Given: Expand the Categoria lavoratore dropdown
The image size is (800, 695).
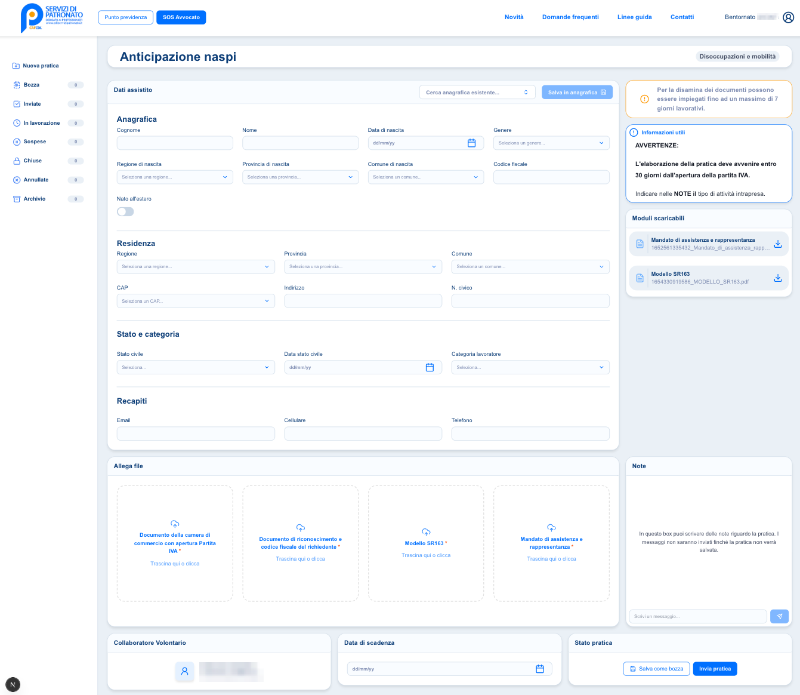Looking at the screenshot, I should point(530,367).
